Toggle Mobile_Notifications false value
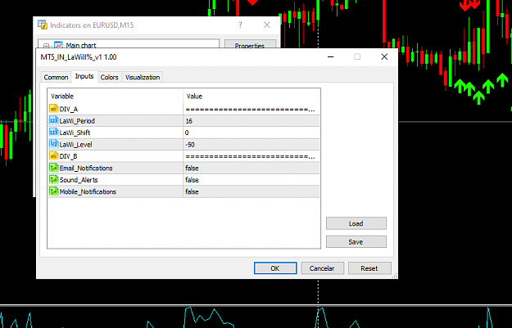The image size is (512, 328). [192, 191]
